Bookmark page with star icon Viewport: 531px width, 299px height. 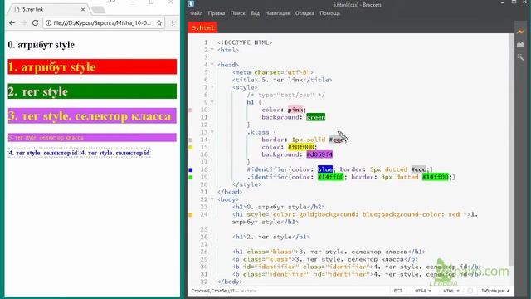click(159, 23)
